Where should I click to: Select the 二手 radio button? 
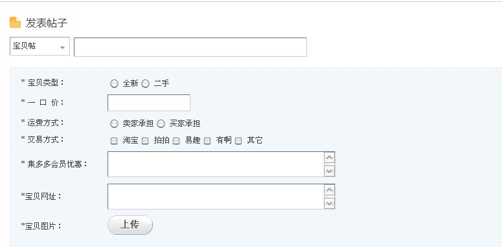pos(145,83)
